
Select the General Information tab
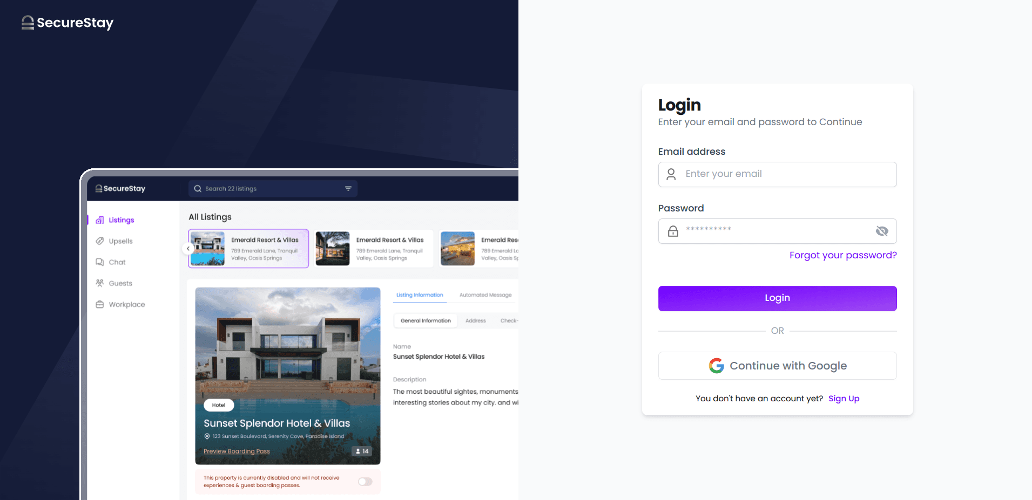[426, 321]
